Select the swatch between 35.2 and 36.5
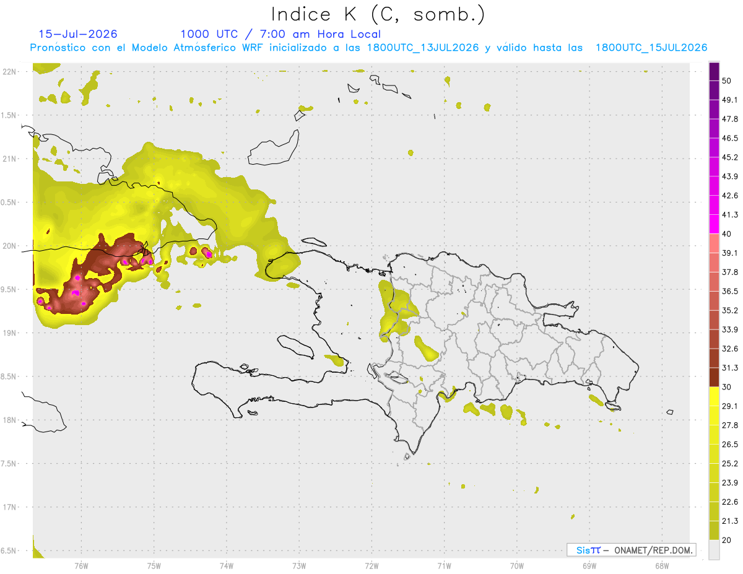Image resolution: width=743 pixels, height=574 pixels. coord(715,301)
